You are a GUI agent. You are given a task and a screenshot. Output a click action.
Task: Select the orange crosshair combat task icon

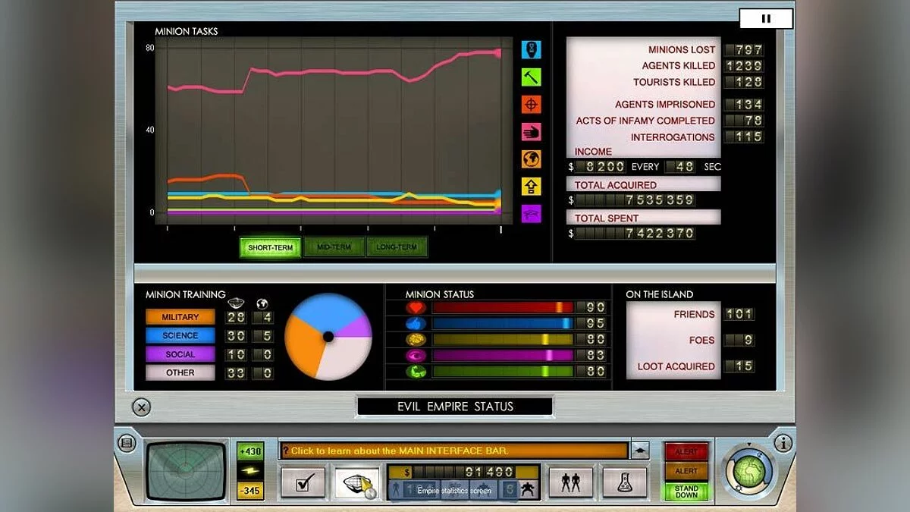[532, 105]
